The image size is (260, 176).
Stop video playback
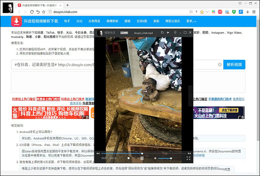pos(129,158)
